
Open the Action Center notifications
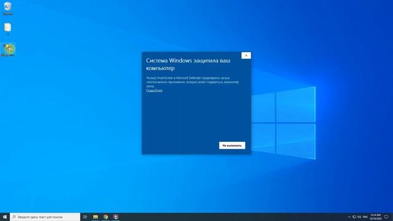click(386, 217)
